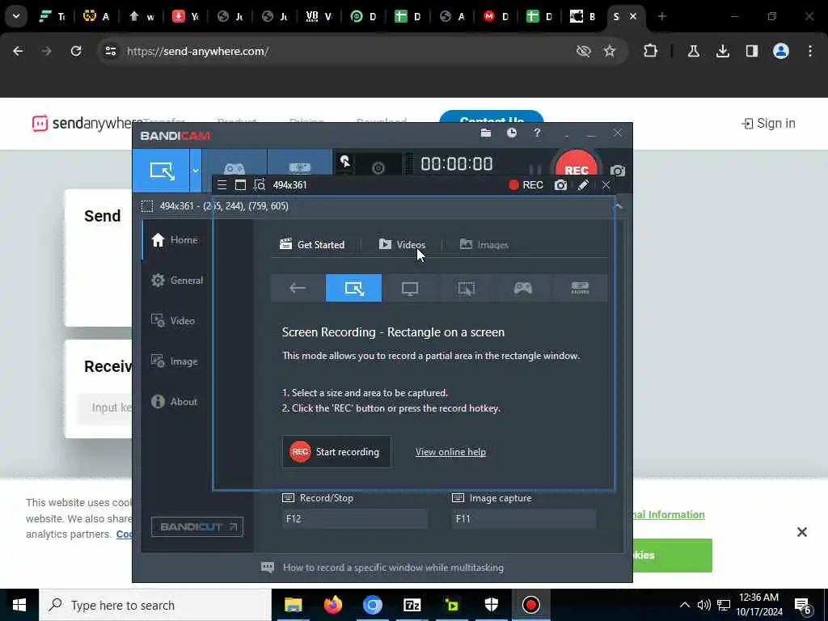The height and width of the screenshot is (621, 828).
Task: Switch to Get Started tab
Action: pos(312,244)
